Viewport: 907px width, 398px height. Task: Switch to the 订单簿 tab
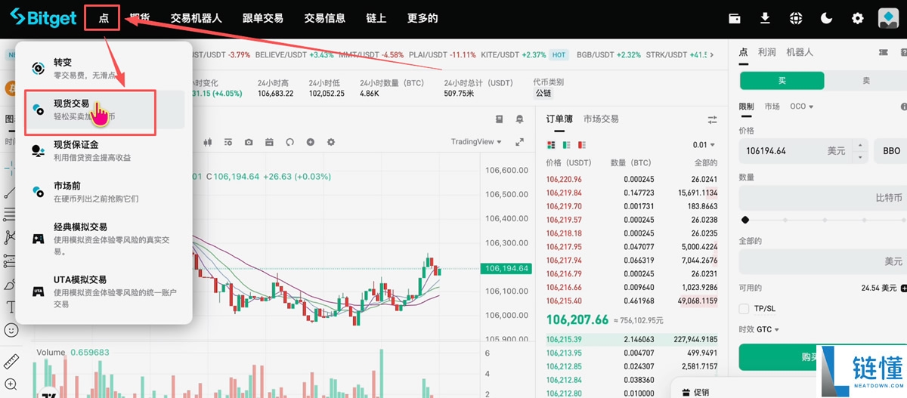point(559,119)
